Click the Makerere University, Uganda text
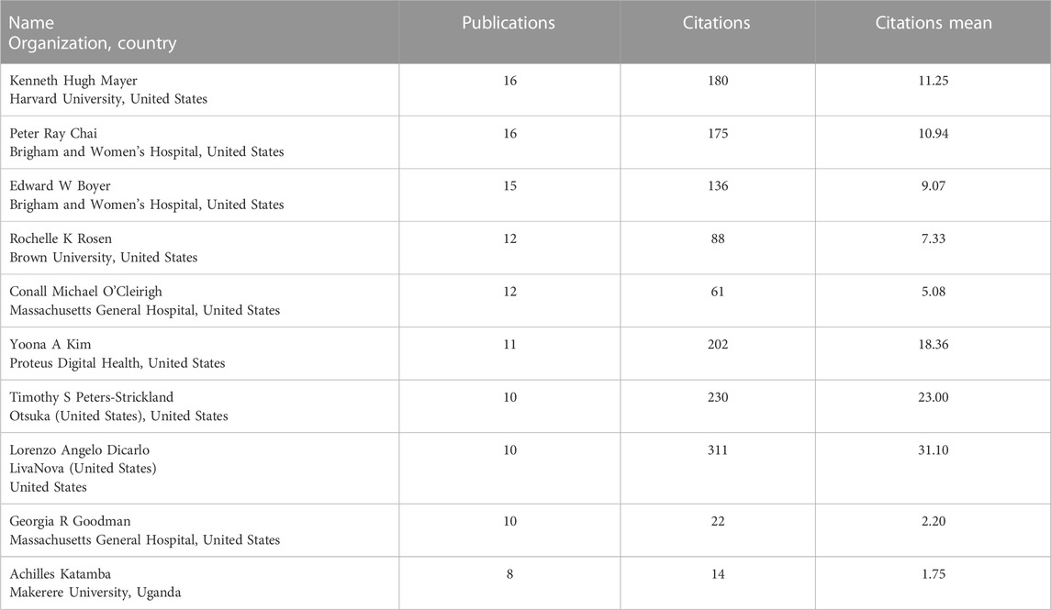The width and height of the screenshot is (1051, 610). tap(95, 593)
